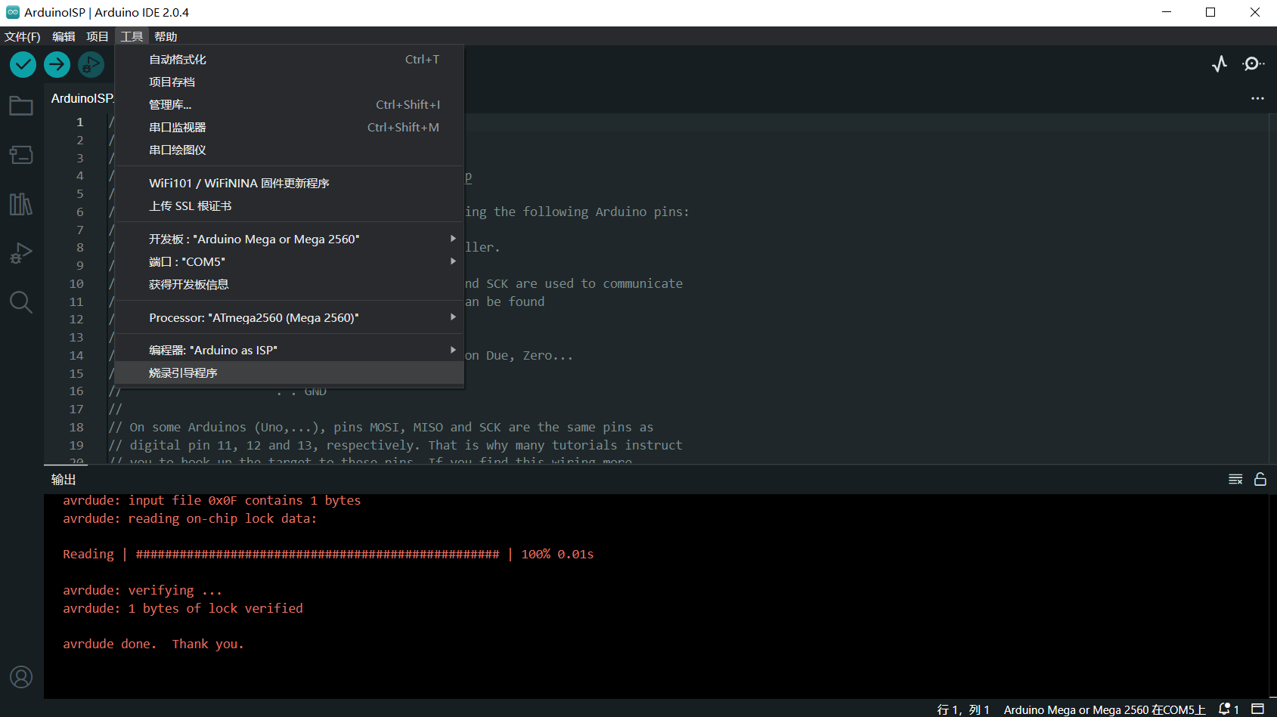1277x717 pixels.
Task: Click the Arduino IDE app logo
Action: (x=13, y=12)
